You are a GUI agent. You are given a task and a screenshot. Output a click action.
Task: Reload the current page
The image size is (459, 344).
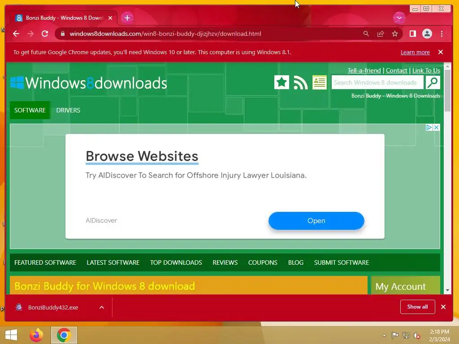45,34
